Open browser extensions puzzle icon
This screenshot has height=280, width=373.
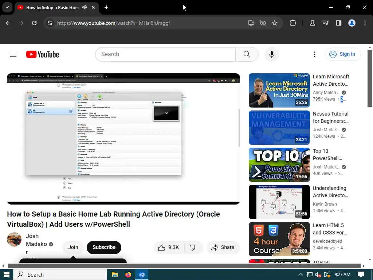click(293, 23)
